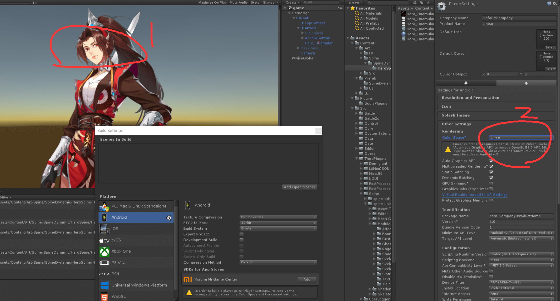Click the All Models search icon
This screenshot has height=301, width=560.
(x=357, y=18)
